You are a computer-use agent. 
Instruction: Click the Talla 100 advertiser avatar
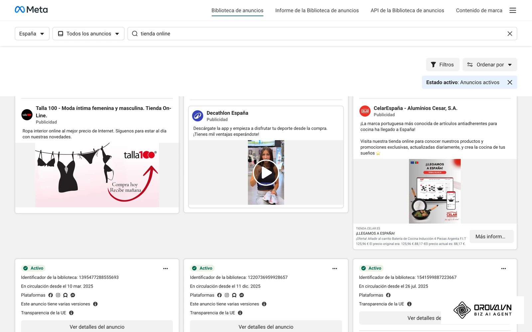[x=27, y=115]
